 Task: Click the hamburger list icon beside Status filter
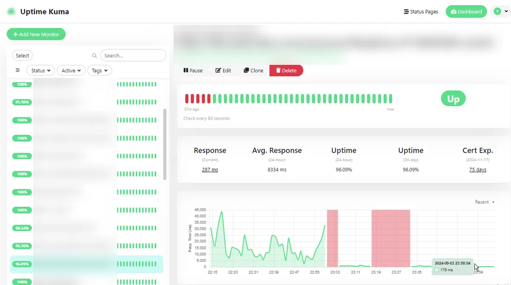coord(18,71)
